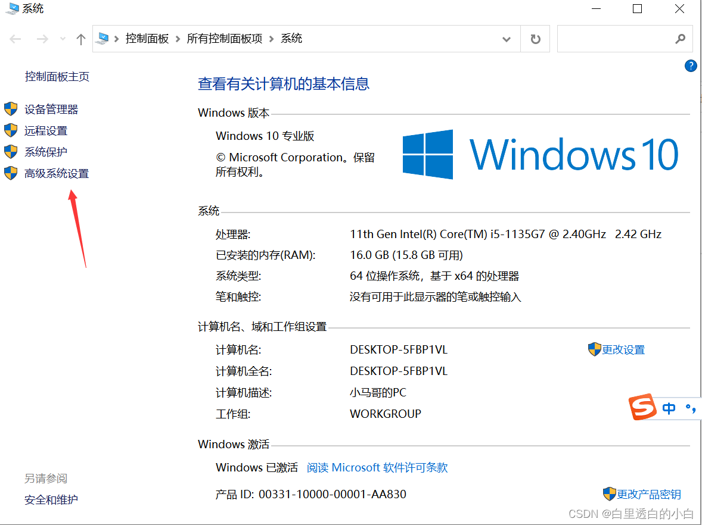Expand chevron after 控制面板 breadcrumb
Screen dimensions: 702x525
178,39
